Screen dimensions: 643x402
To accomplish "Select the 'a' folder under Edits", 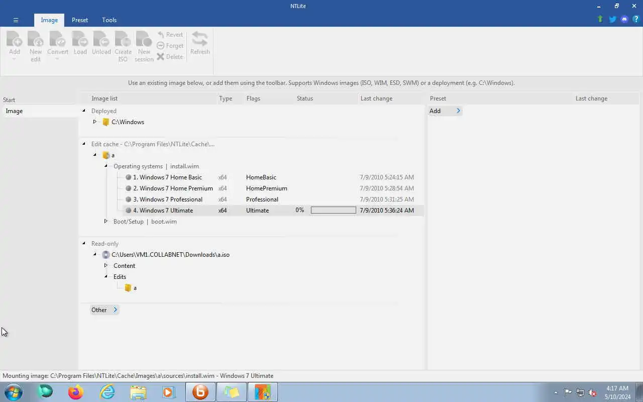I will point(131,288).
